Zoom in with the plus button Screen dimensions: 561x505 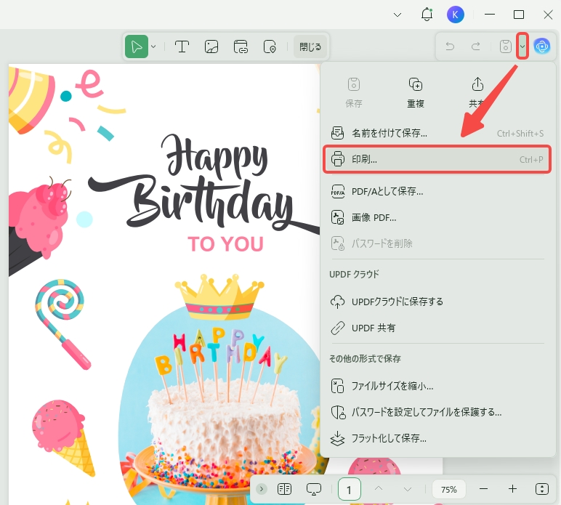pos(512,489)
